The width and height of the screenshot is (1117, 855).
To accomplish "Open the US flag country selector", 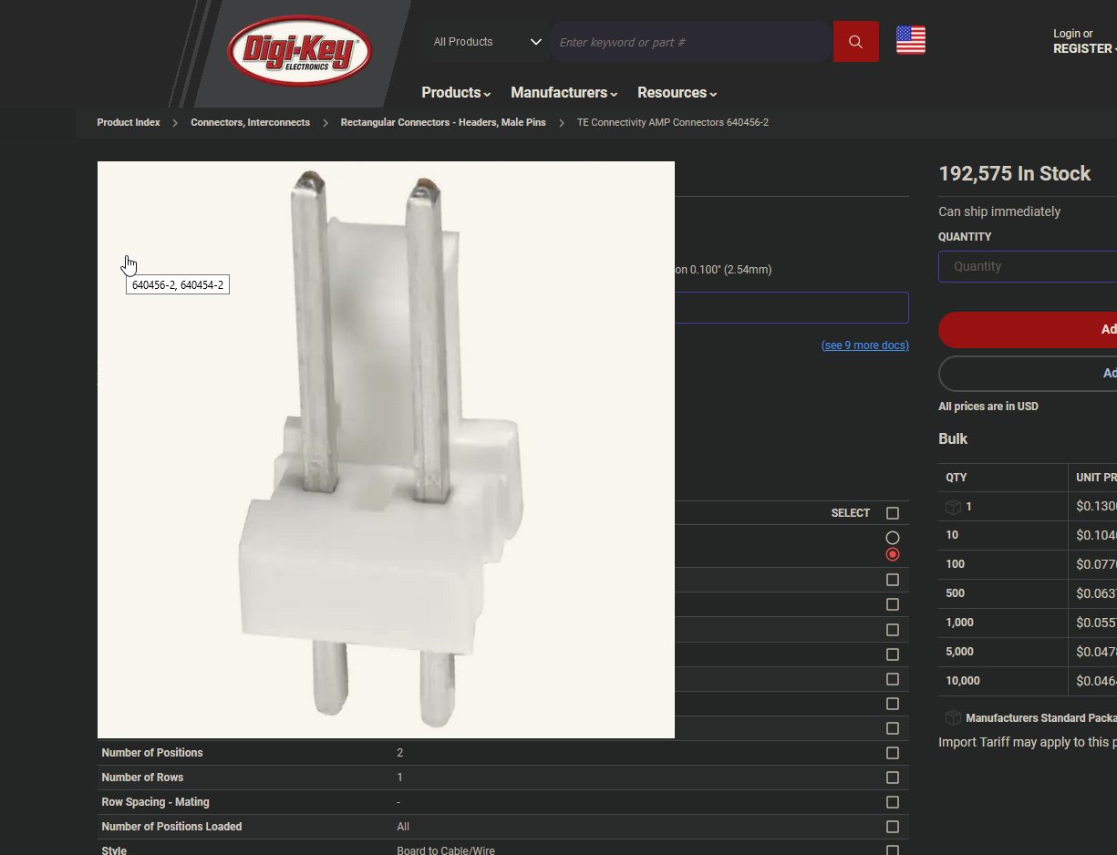I will (x=910, y=40).
